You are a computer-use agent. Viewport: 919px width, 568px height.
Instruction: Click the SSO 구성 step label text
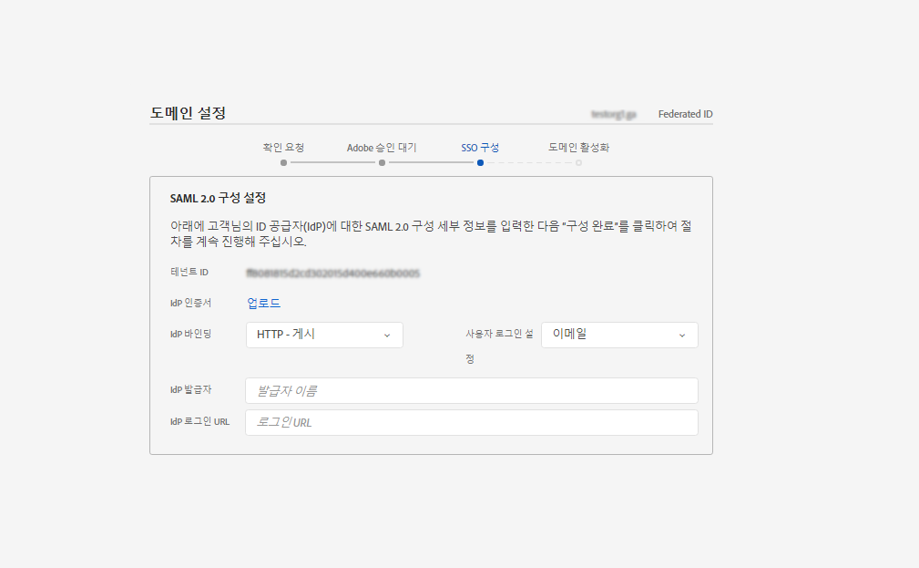point(479,146)
